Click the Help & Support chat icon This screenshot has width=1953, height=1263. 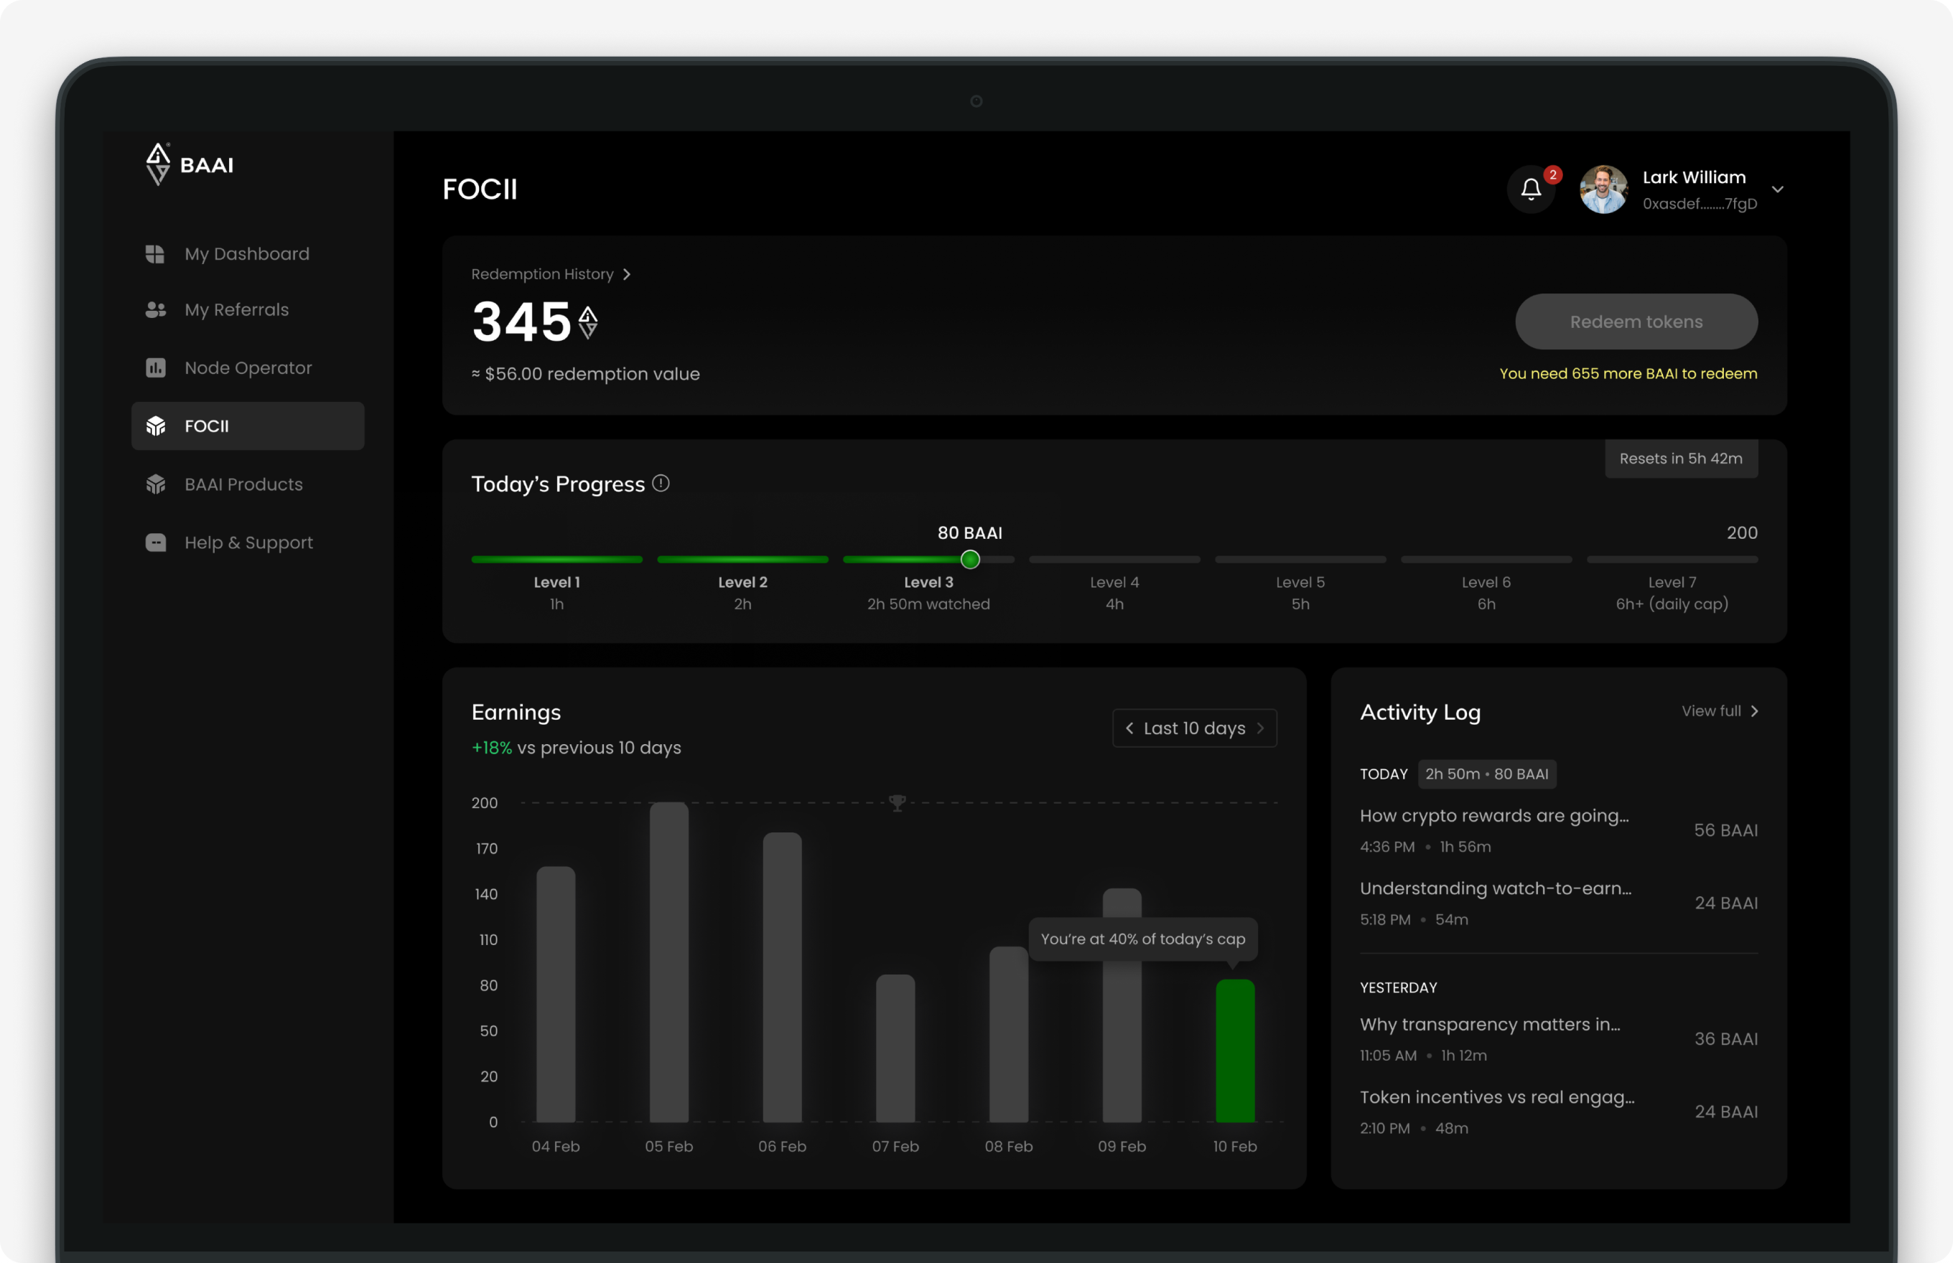155,543
